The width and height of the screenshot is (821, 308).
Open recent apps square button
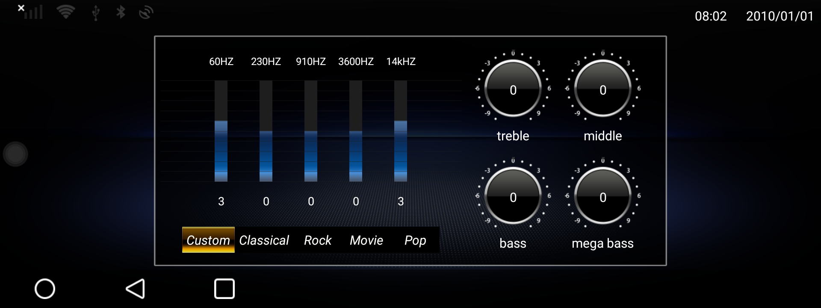(224, 289)
